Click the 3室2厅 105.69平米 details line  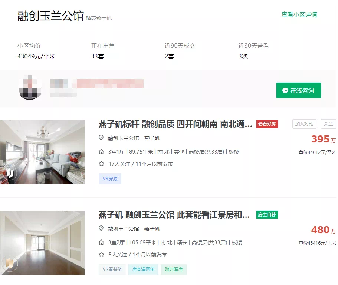click(x=175, y=243)
